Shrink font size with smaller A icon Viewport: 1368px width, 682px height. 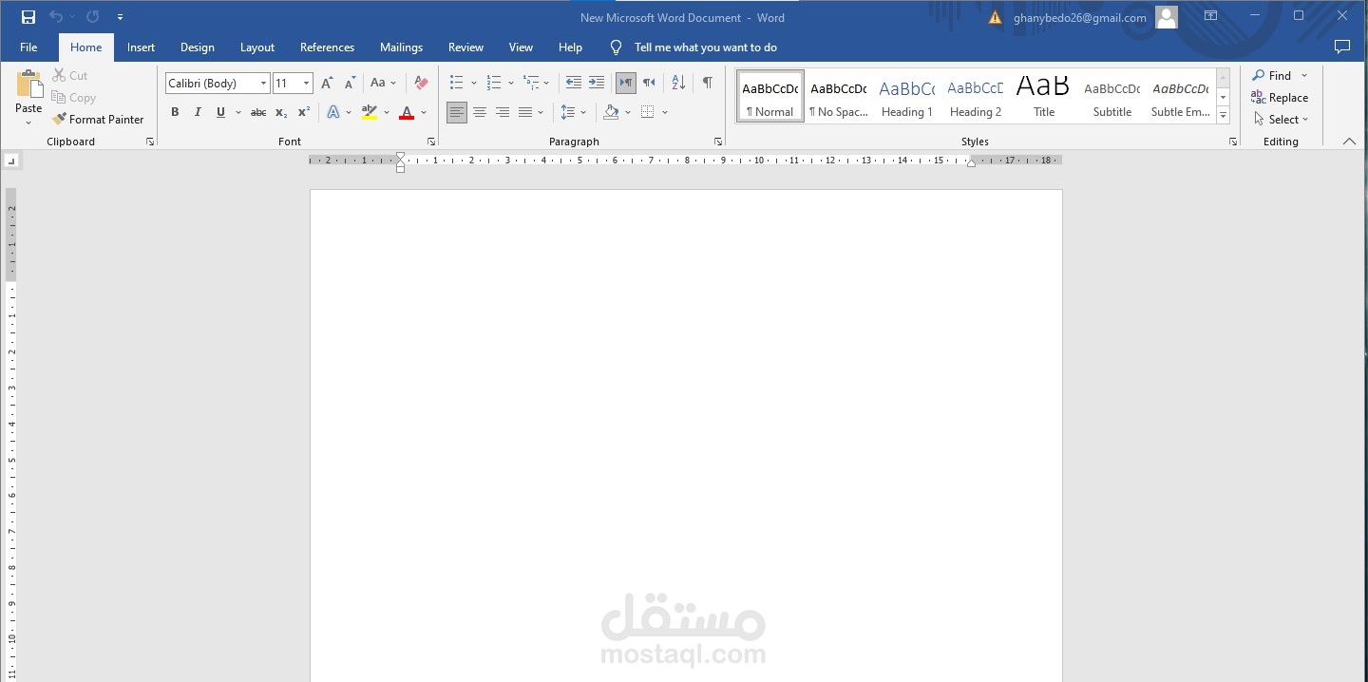pyautogui.click(x=349, y=83)
